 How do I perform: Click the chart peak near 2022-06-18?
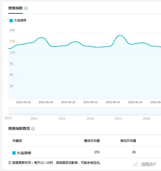pos(42,38)
